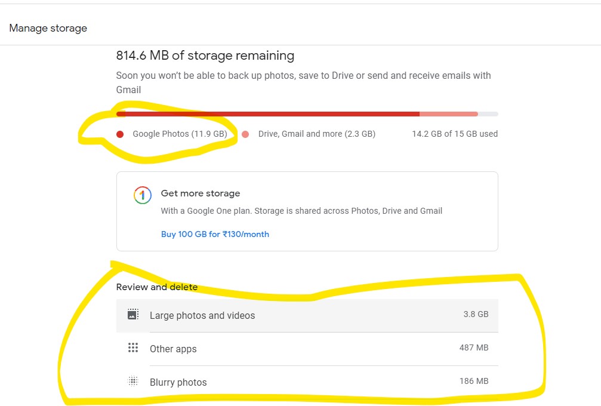Click the light red Drive and Gmail bar segment
Image resolution: width=601 pixels, height=406 pixels.
pos(448,114)
